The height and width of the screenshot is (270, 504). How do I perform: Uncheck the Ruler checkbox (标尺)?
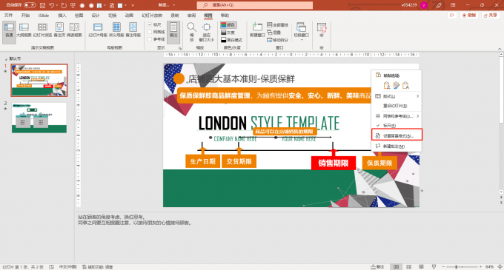click(x=150, y=24)
